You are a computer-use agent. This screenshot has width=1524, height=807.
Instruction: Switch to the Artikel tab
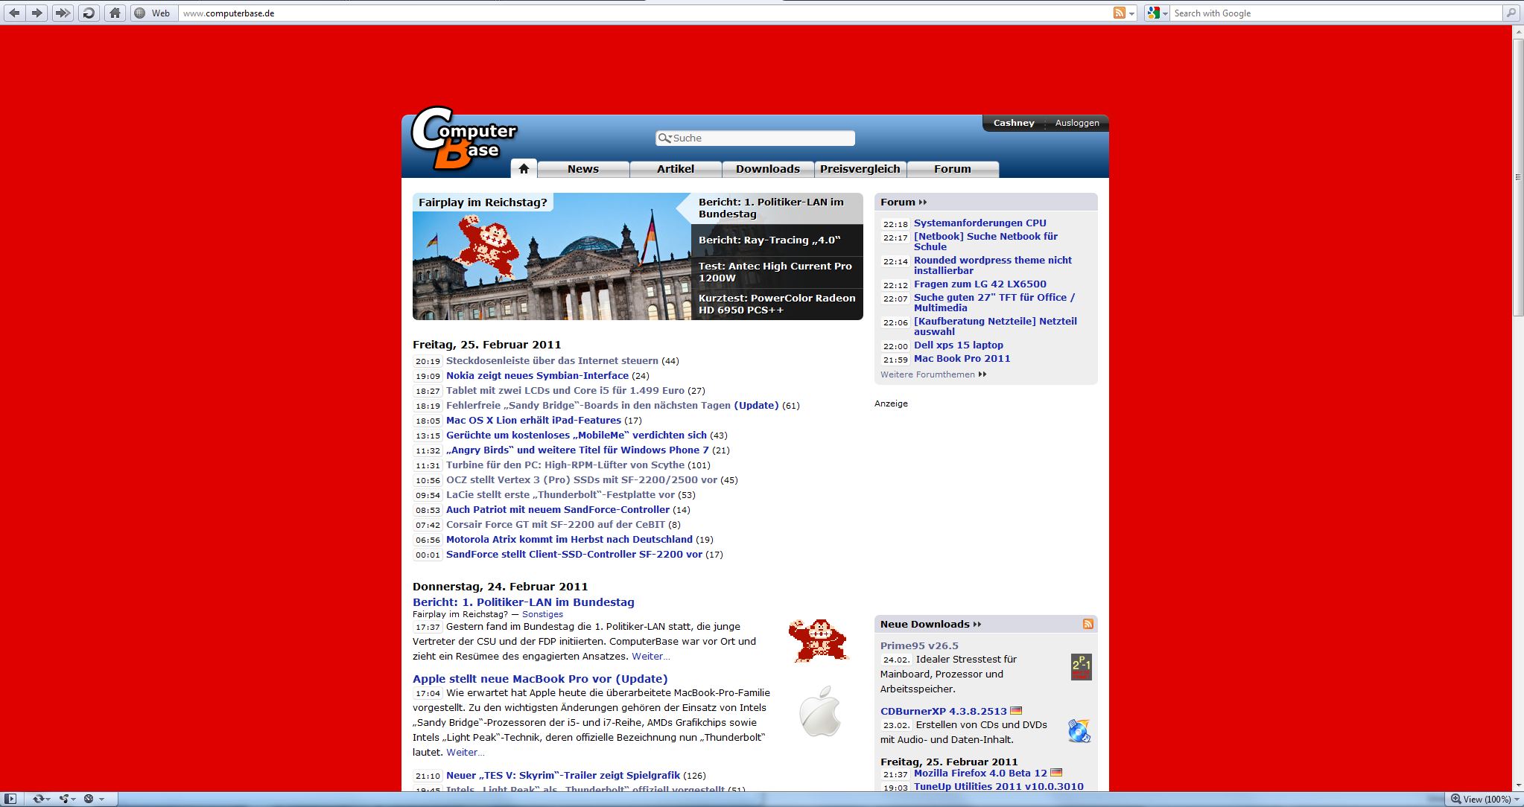(x=675, y=169)
